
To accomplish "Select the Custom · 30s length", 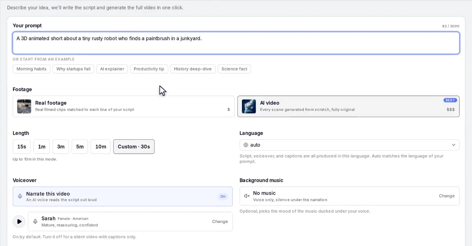I will (134, 147).
